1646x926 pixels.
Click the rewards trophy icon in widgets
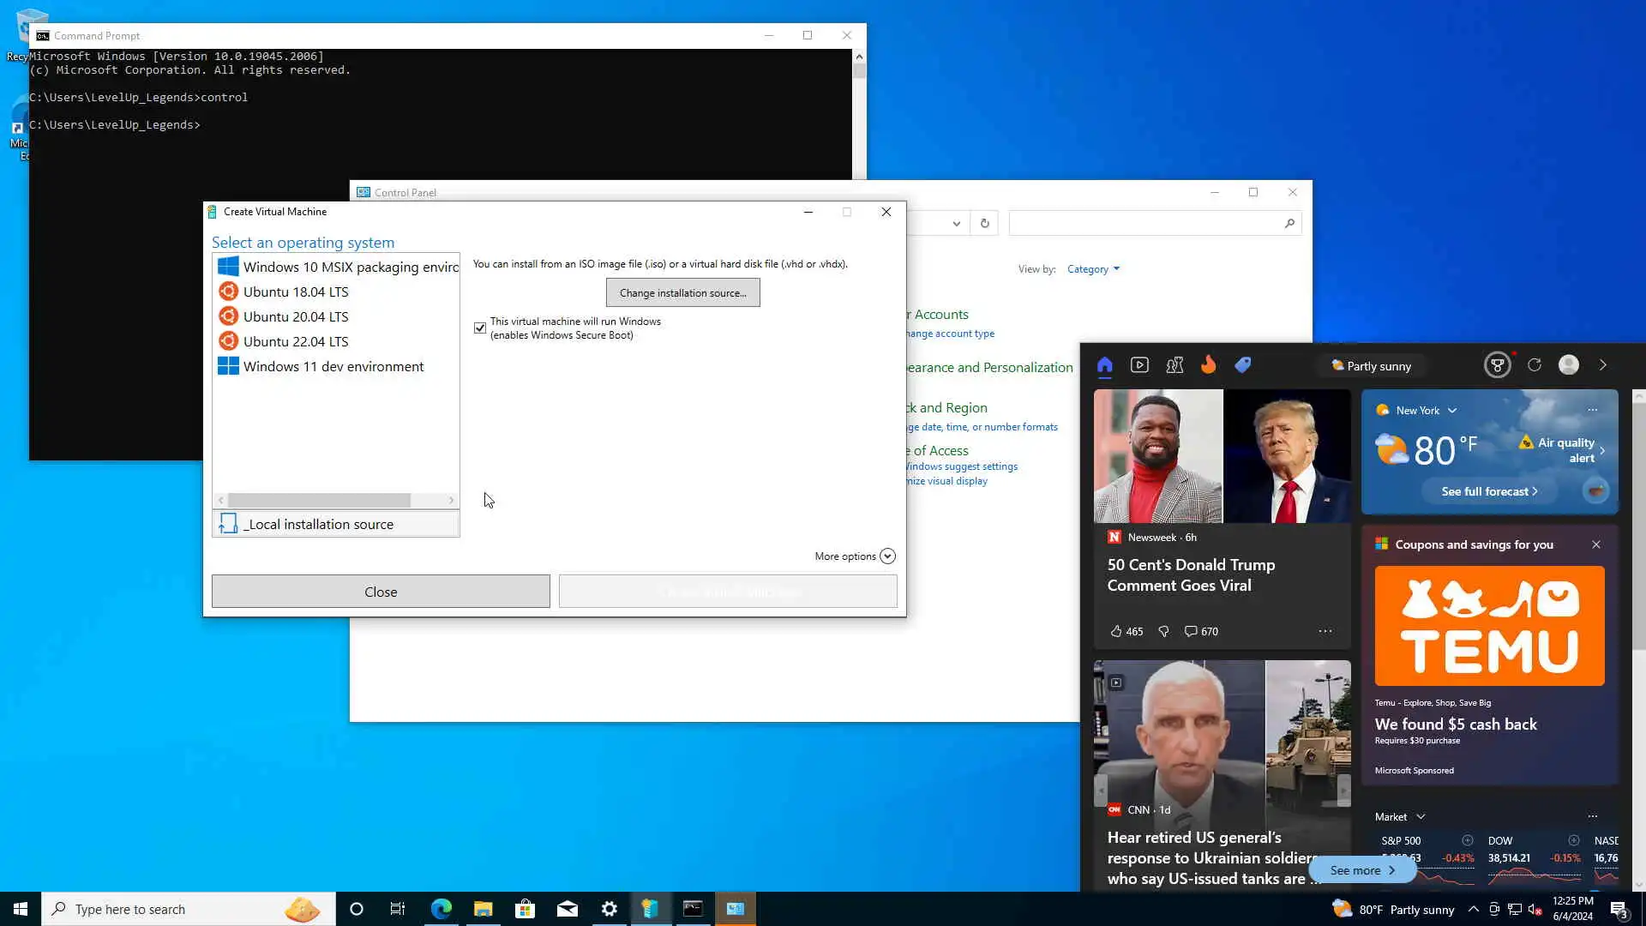(x=1497, y=365)
